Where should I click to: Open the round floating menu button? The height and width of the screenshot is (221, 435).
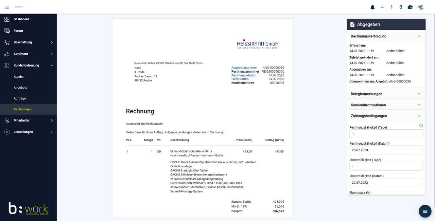[425, 211]
